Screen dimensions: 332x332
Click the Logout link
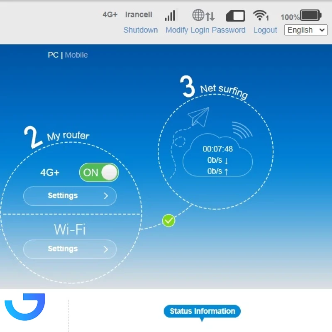(x=265, y=30)
